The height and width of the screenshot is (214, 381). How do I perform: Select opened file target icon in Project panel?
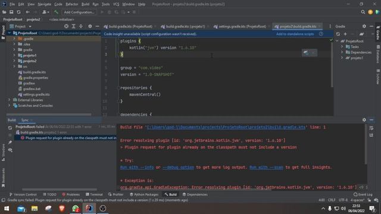point(66,26)
